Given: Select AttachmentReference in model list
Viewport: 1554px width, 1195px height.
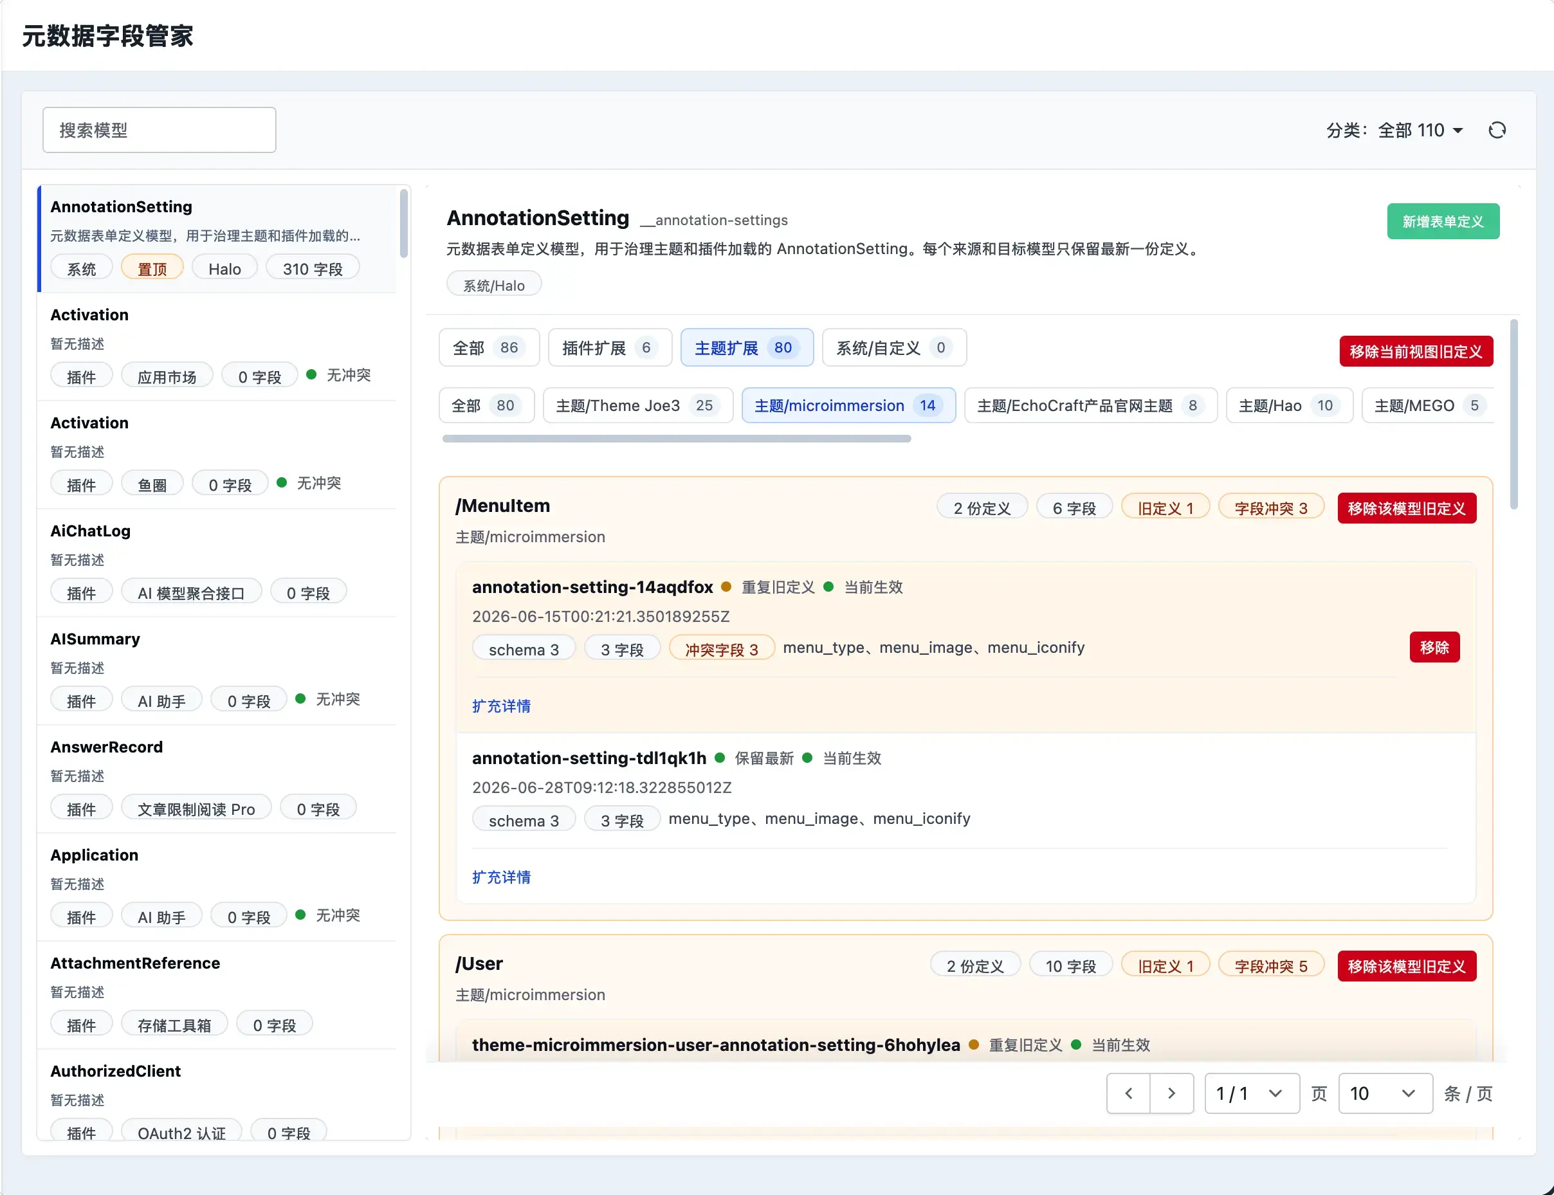Looking at the screenshot, I should click(217, 996).
